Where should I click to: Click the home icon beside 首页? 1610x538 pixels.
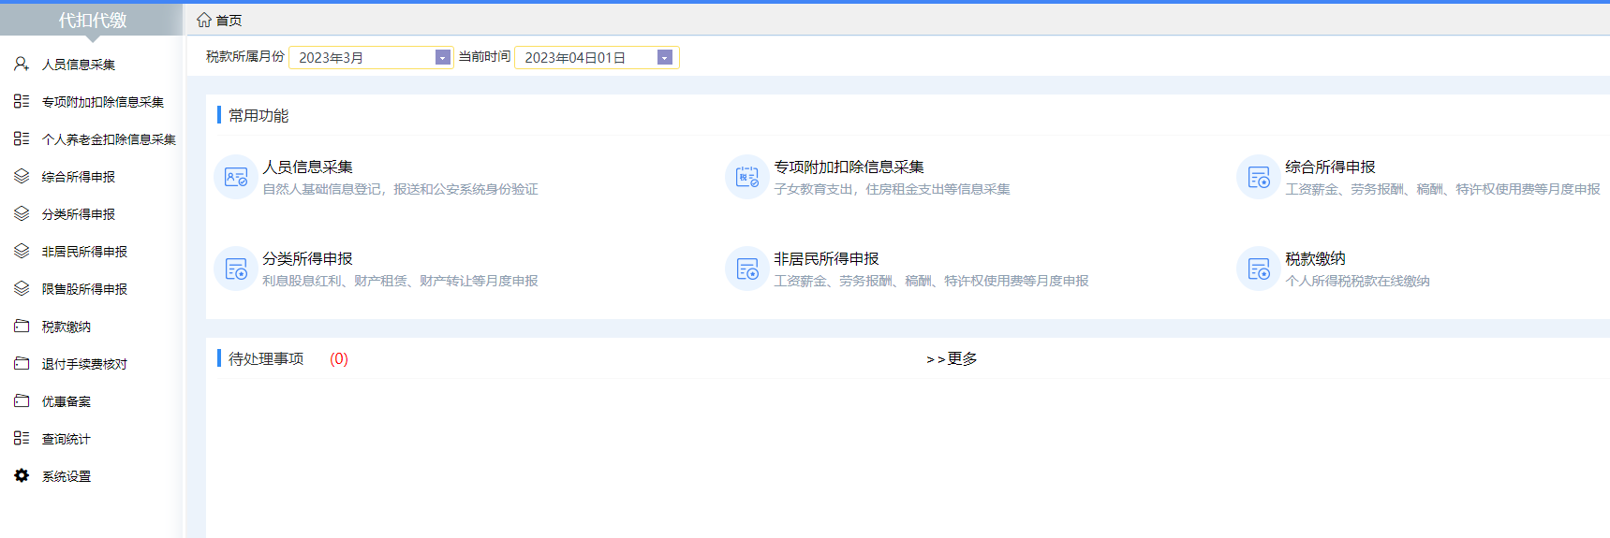coord(203,20)
